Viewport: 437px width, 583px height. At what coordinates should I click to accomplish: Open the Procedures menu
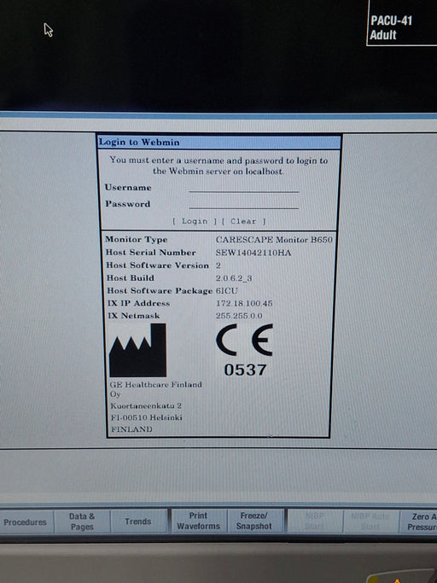point(26,522)
